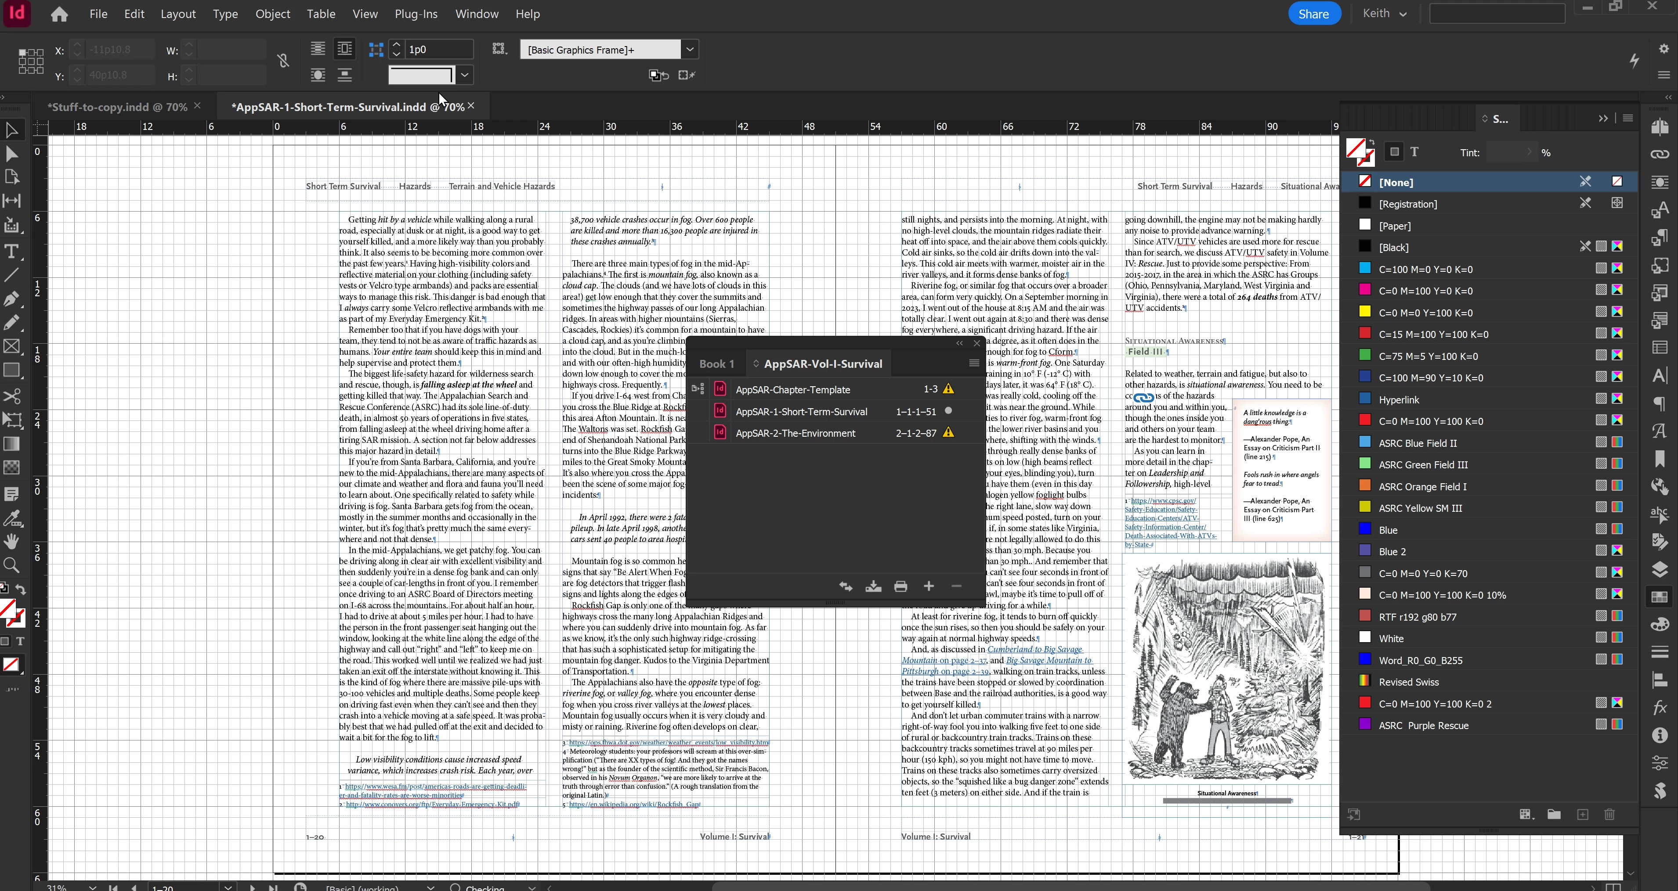Viewport: 1678px width, 891px height.
Task: Open the Basic Graphics Frame style dropdown
Action: coord(690,50)
